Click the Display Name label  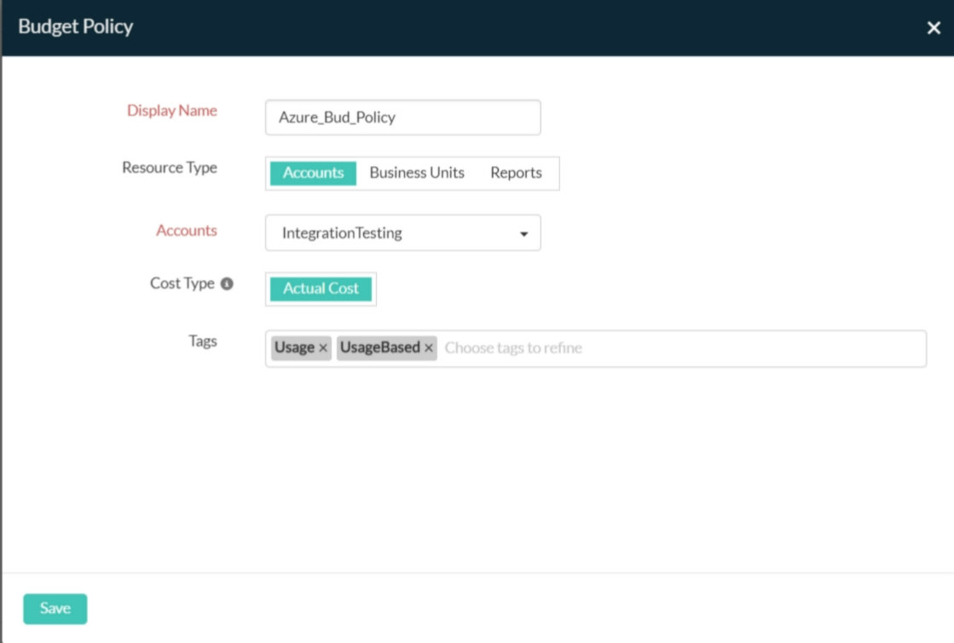pos(172,111)
